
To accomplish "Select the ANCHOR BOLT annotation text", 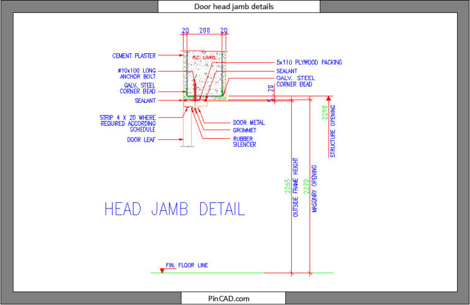I will (x=136, y=73).
